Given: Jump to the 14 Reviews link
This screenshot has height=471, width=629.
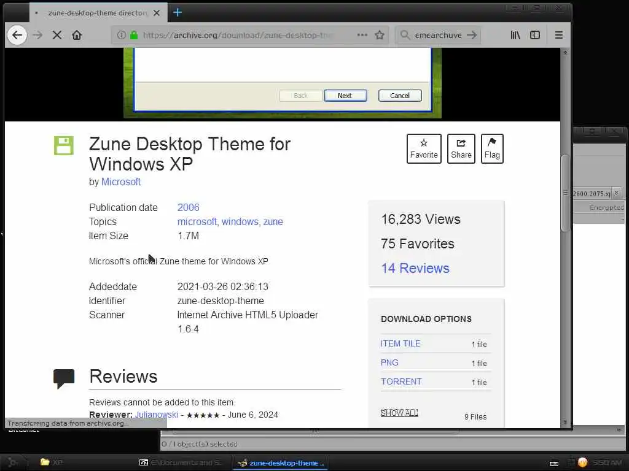Looking at the screenshot, I should [415, 269].
